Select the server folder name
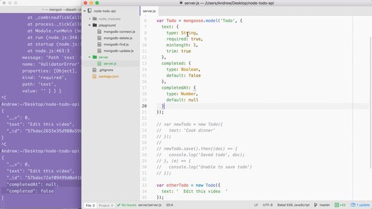The image size is (372, 209). pos(103,57)
